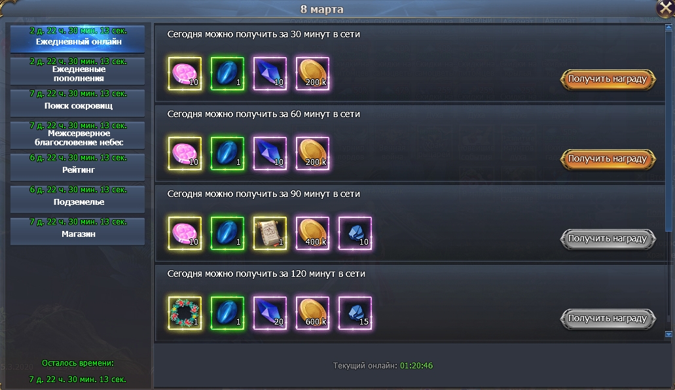Click the pink candy icon in 30-minute reward
Image resolution: width=675 pixels, height=390 pixels.
coord(185,73)
